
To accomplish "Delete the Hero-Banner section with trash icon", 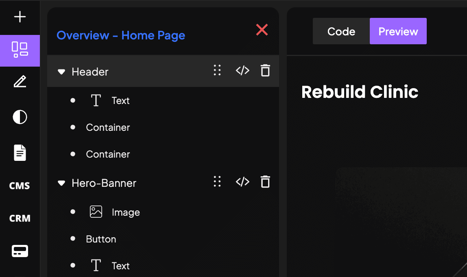I will coord(265,182).
